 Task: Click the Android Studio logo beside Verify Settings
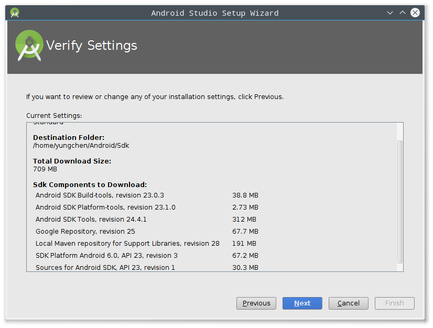click(x=29, y=45)
